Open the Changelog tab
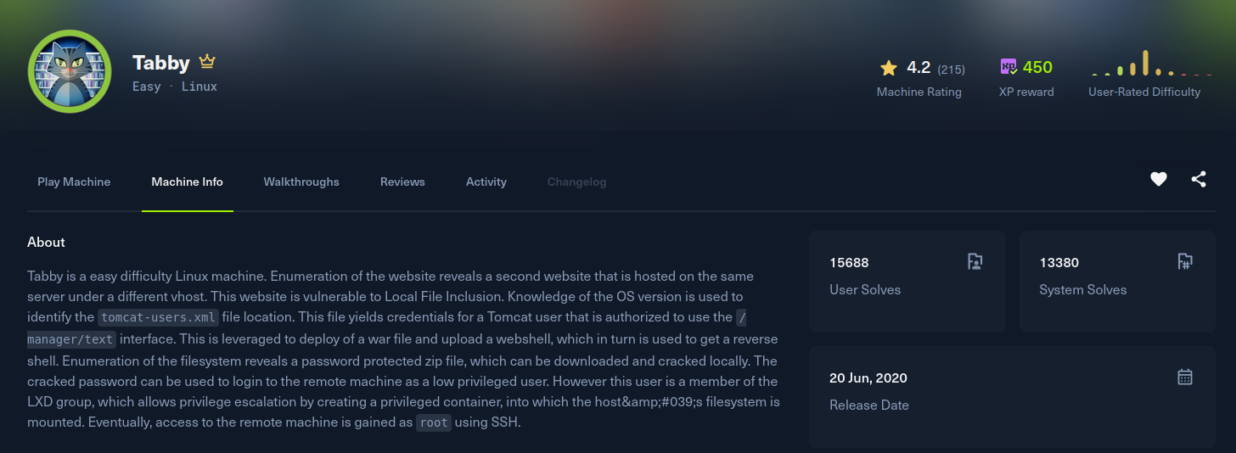 577,182
